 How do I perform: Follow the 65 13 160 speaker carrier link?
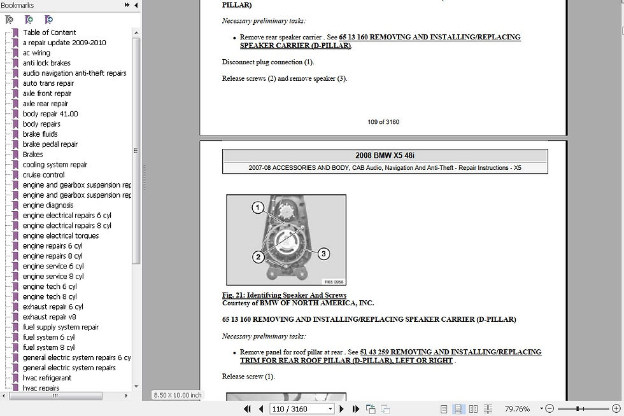tap(380, 41)
